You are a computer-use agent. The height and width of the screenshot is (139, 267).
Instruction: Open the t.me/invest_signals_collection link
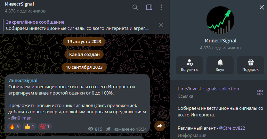click(x=208, y=89)
